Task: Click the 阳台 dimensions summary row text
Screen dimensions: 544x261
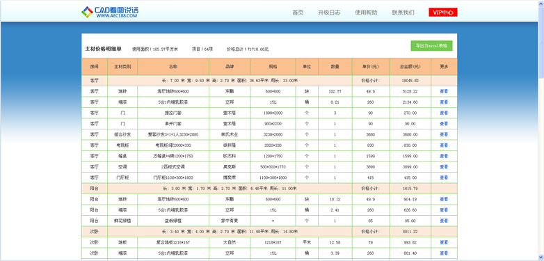Action: (x=230, y=189)
